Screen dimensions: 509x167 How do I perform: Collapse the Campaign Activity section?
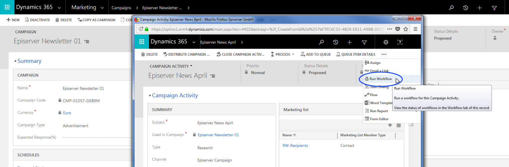coord(150,96)
